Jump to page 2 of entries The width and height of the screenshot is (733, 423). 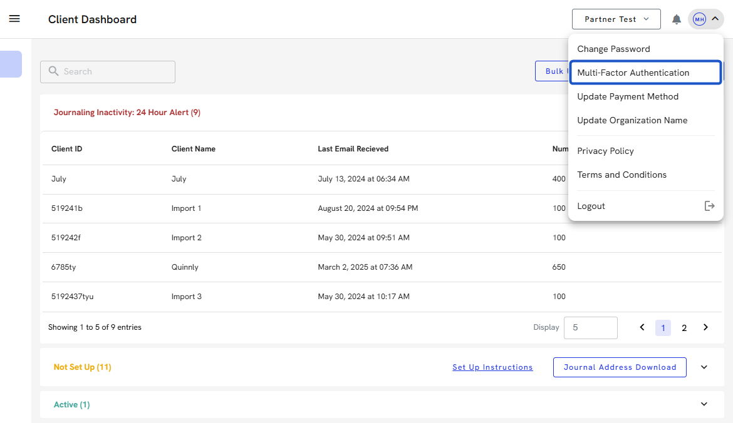coord(684,328)
